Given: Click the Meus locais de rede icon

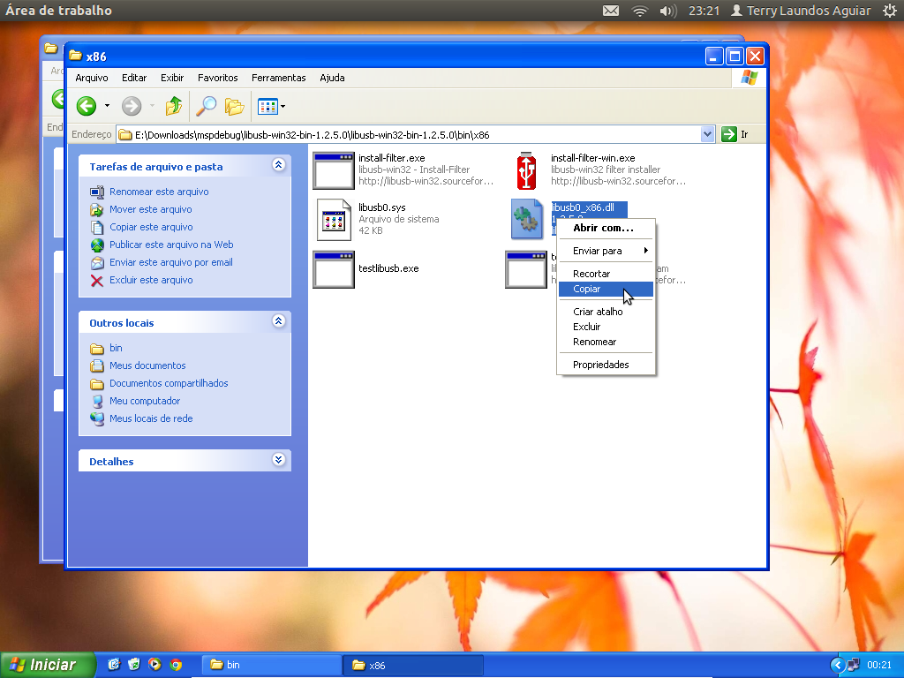Looking at the screenshot, I should (x=97, y=419).
